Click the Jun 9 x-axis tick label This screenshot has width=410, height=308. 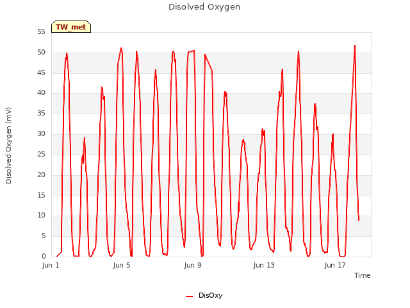(x=193, y=265)
